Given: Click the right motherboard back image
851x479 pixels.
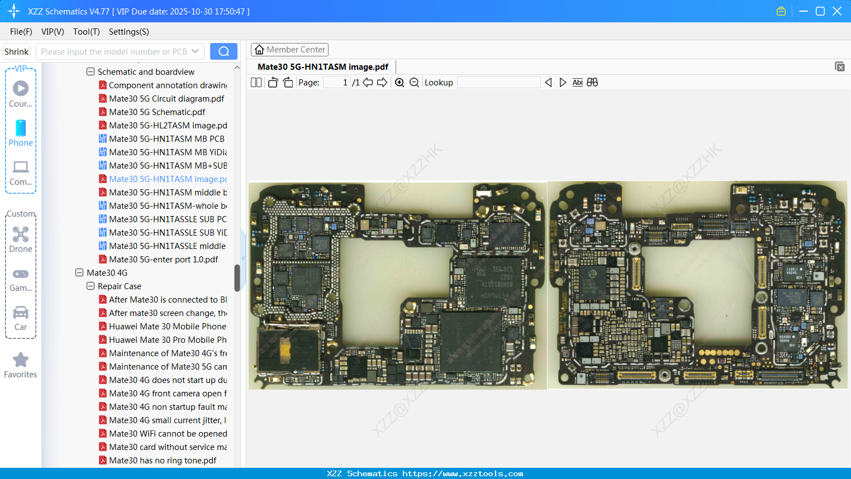Looking at the screenshot, I should point(697,285).
